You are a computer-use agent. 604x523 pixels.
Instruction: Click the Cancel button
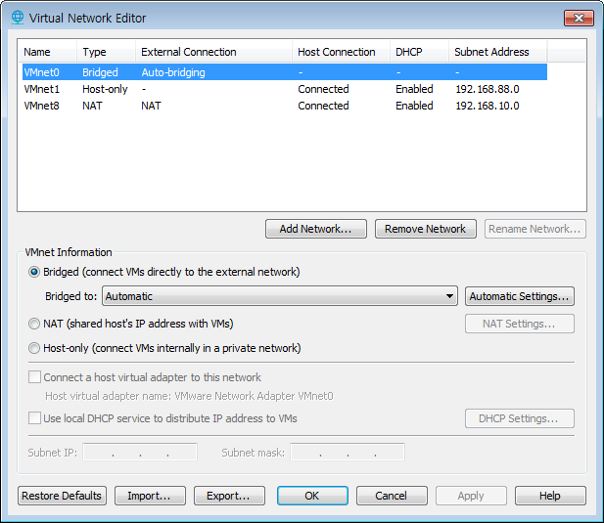tap(392, 496)
